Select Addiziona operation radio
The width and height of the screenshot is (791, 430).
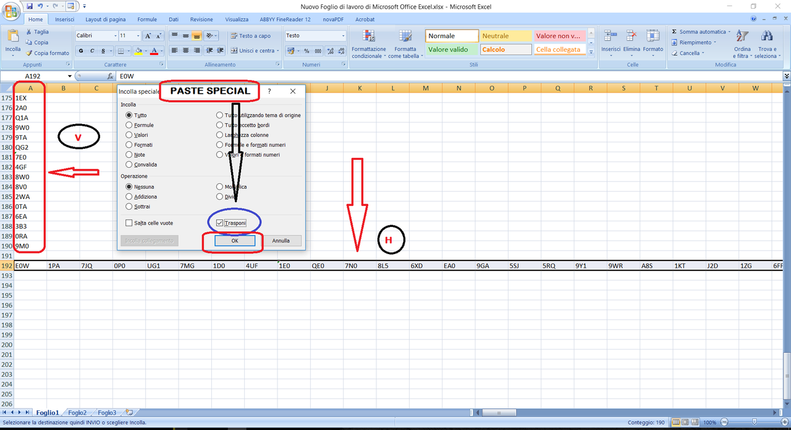129,197
